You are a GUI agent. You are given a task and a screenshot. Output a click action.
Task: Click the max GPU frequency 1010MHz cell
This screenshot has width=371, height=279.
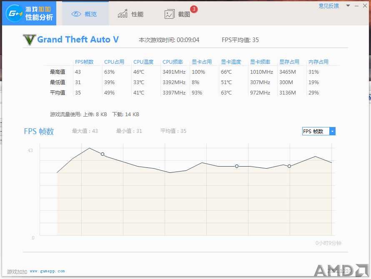click(x=261, y=72)
